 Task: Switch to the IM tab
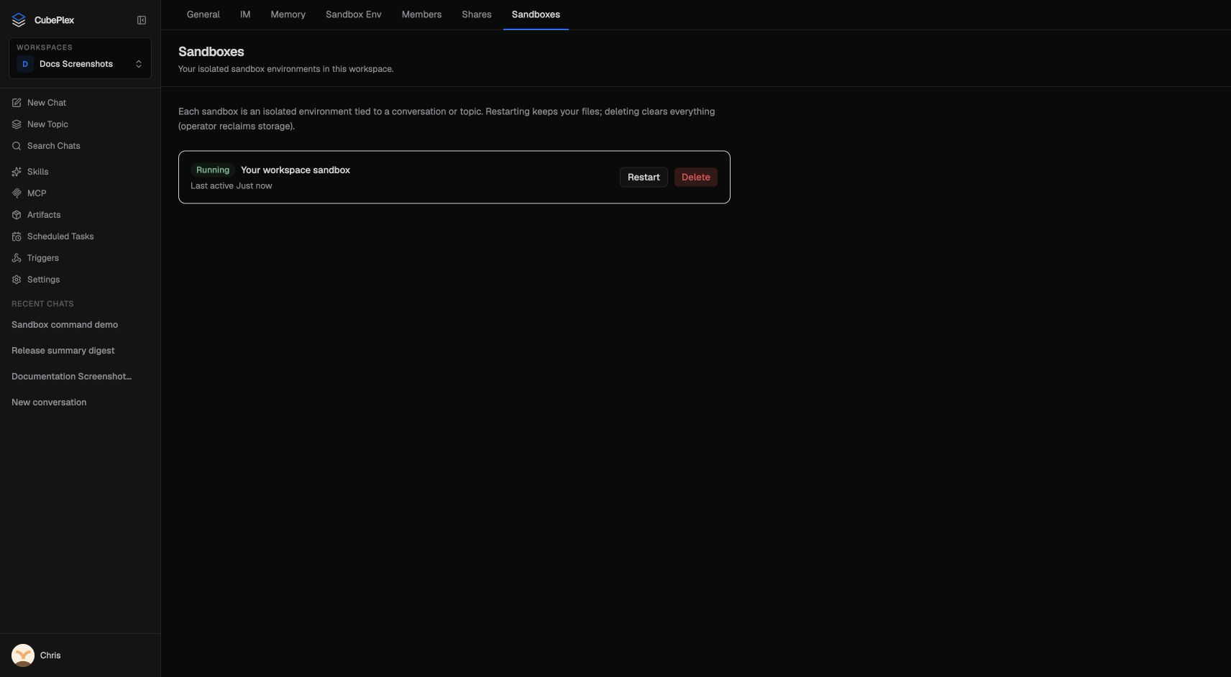coord(245,14)
